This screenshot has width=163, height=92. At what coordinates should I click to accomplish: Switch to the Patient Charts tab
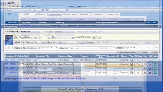point(55,15)
